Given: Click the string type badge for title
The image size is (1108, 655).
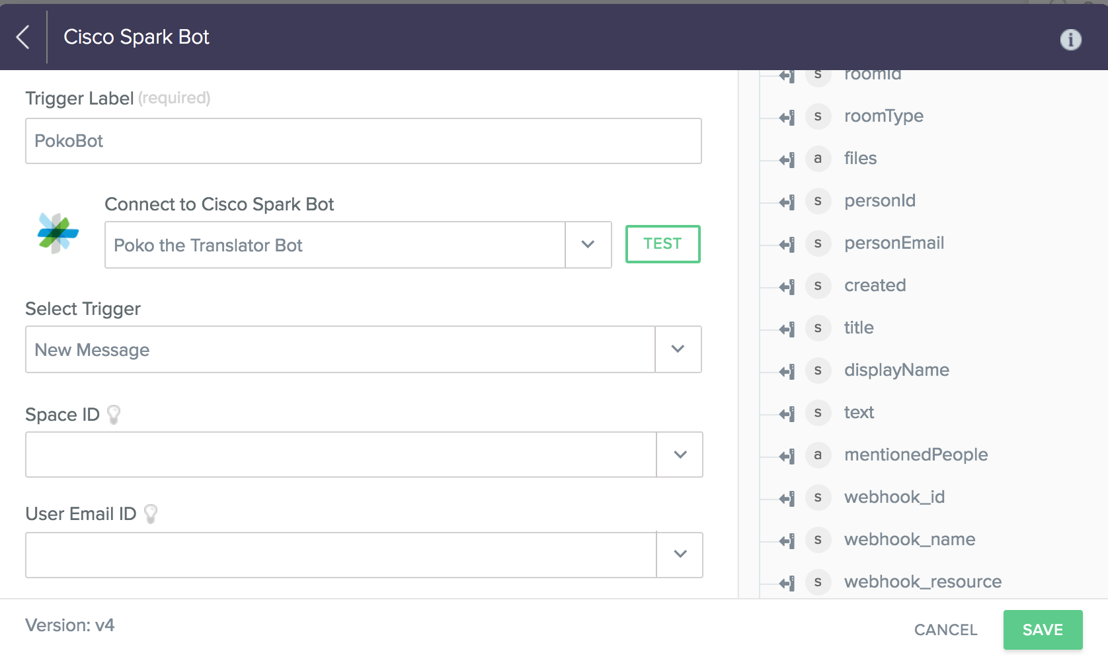Looking at the screenshot, I should tap(818, 328).
